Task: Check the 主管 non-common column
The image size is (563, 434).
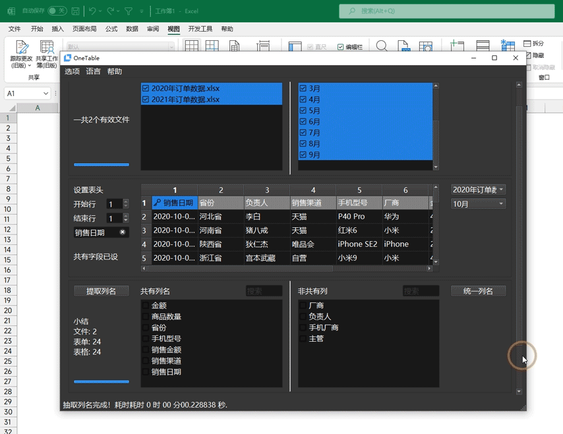Action: [303, 339]
